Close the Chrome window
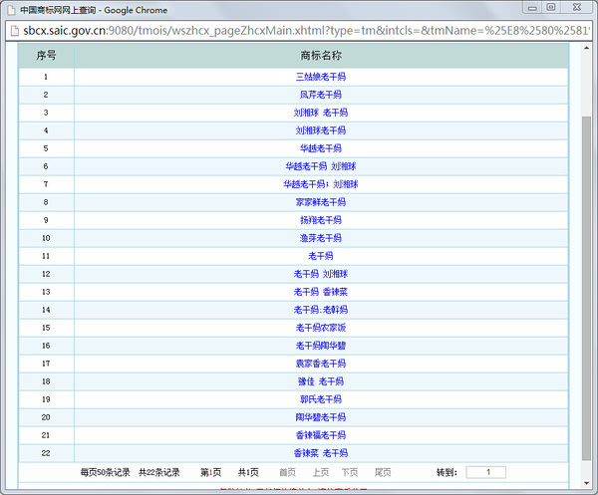Screen dimensions: 598x495 tap(577, 7)
